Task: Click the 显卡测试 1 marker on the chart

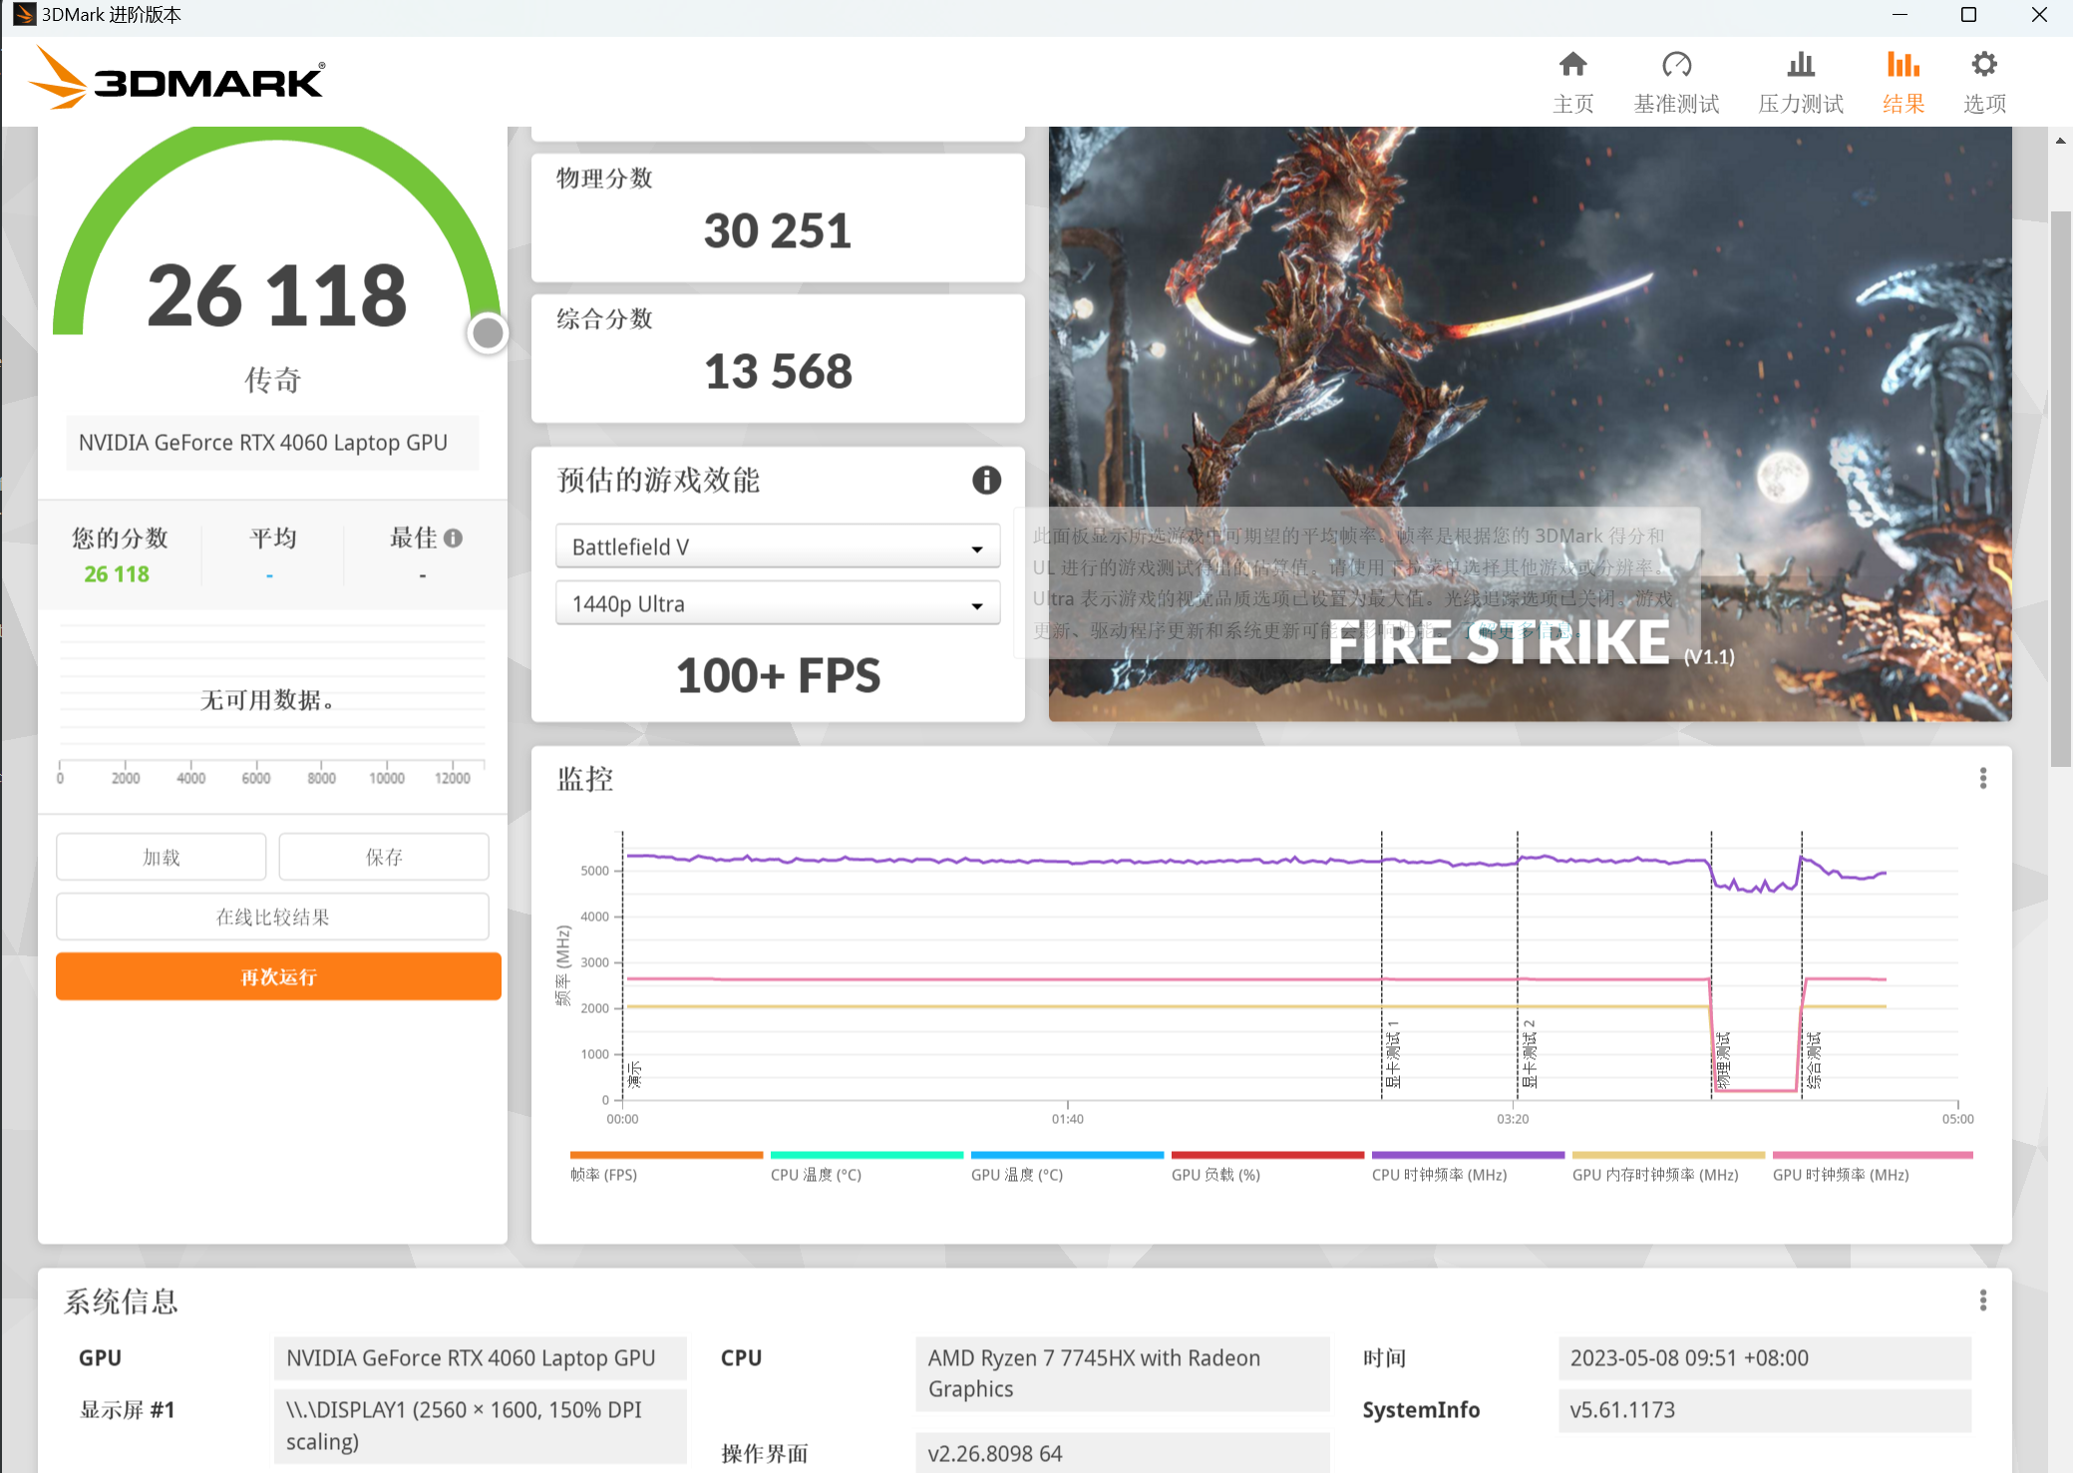Action: tap(1393, 1053)
